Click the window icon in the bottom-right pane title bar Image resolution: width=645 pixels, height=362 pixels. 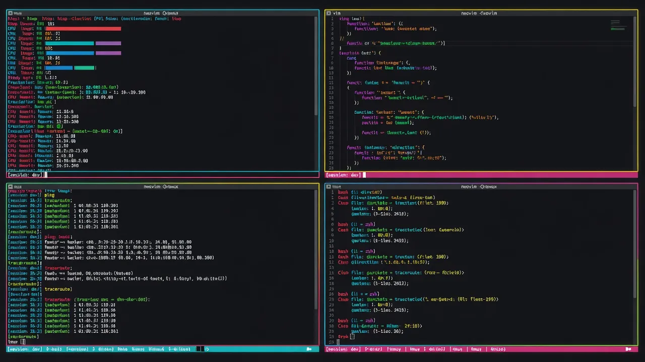point(329,187)
